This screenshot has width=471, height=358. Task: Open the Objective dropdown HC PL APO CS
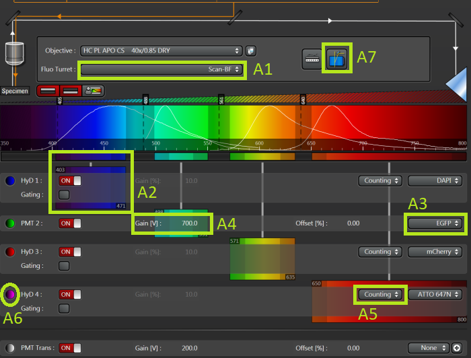click(x=161, y=50)
